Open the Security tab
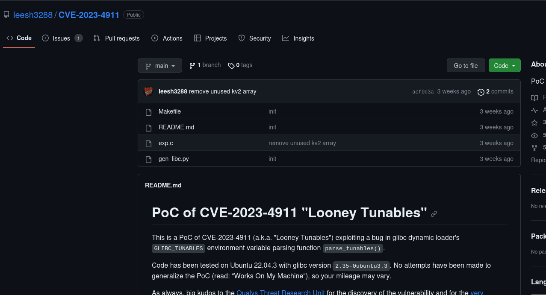 pos(254,38)
